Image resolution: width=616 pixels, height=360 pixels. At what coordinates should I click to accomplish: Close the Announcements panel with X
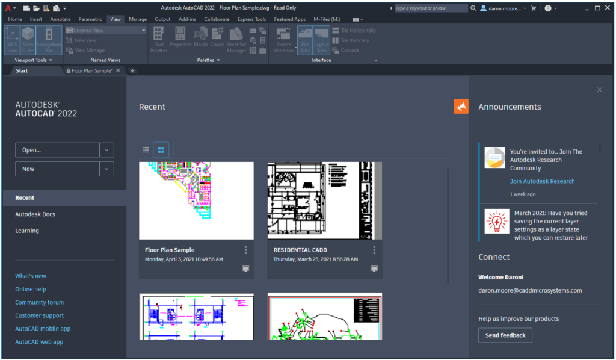point(599,90)
